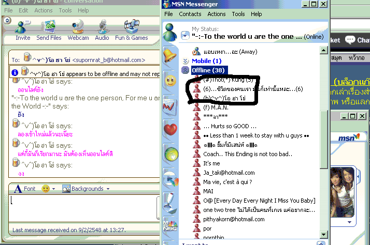
Task: Click the down arrow under the photo thumbnail
Action: pyautogui.click(x=349, y=222)
